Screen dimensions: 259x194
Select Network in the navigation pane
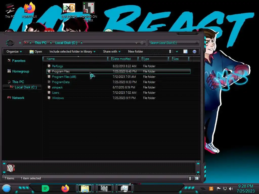pos(16,98)
